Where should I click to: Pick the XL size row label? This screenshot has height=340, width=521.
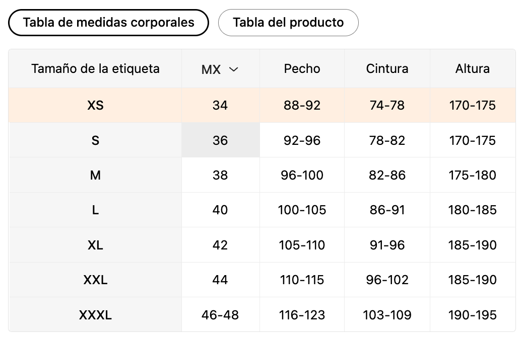(95, 245)
